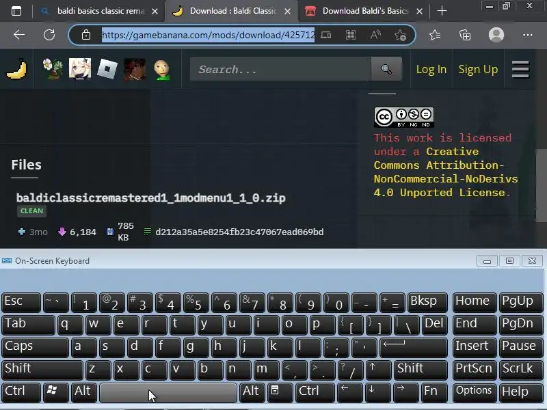The width and height of the screenshot is (547, 410).
Task: Open the tab actions menu
Action: point(16,11)
